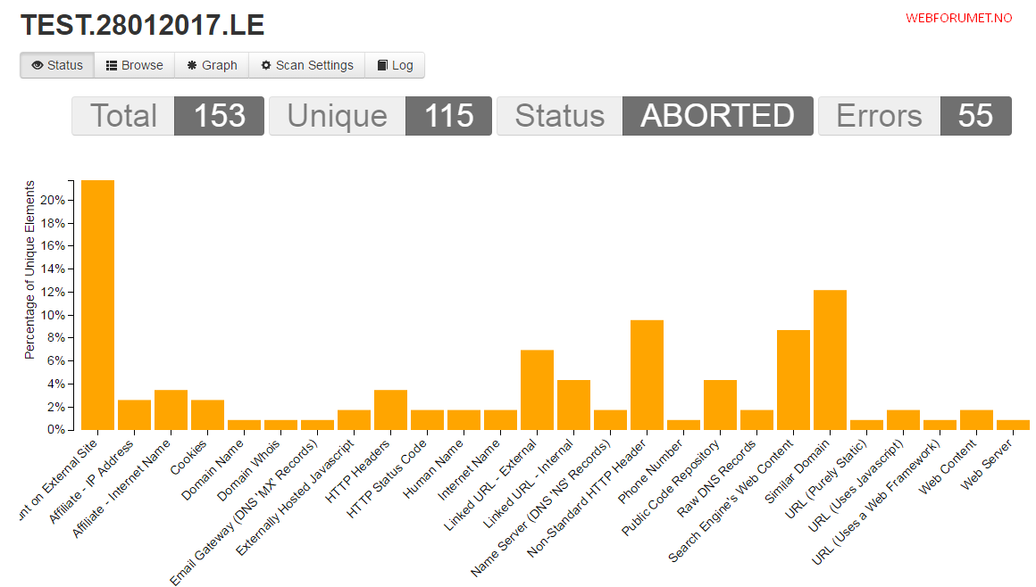The height and width of the screenshot is (587, 1036).
Task: Select the Similar Domain bar
Action: (x=830, y=360)
